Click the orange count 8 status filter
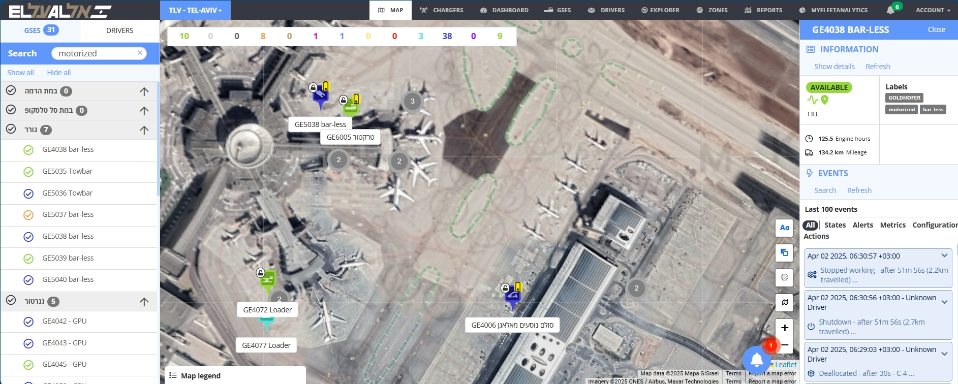Image resolution: width=958 pixels, height=384 pixels. [x=263, y=36]
